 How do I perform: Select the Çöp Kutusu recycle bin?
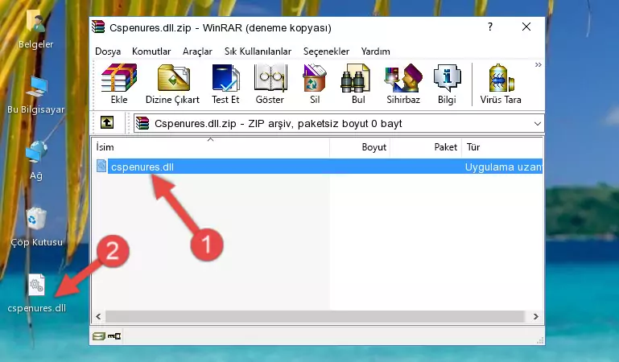point(36,227)
